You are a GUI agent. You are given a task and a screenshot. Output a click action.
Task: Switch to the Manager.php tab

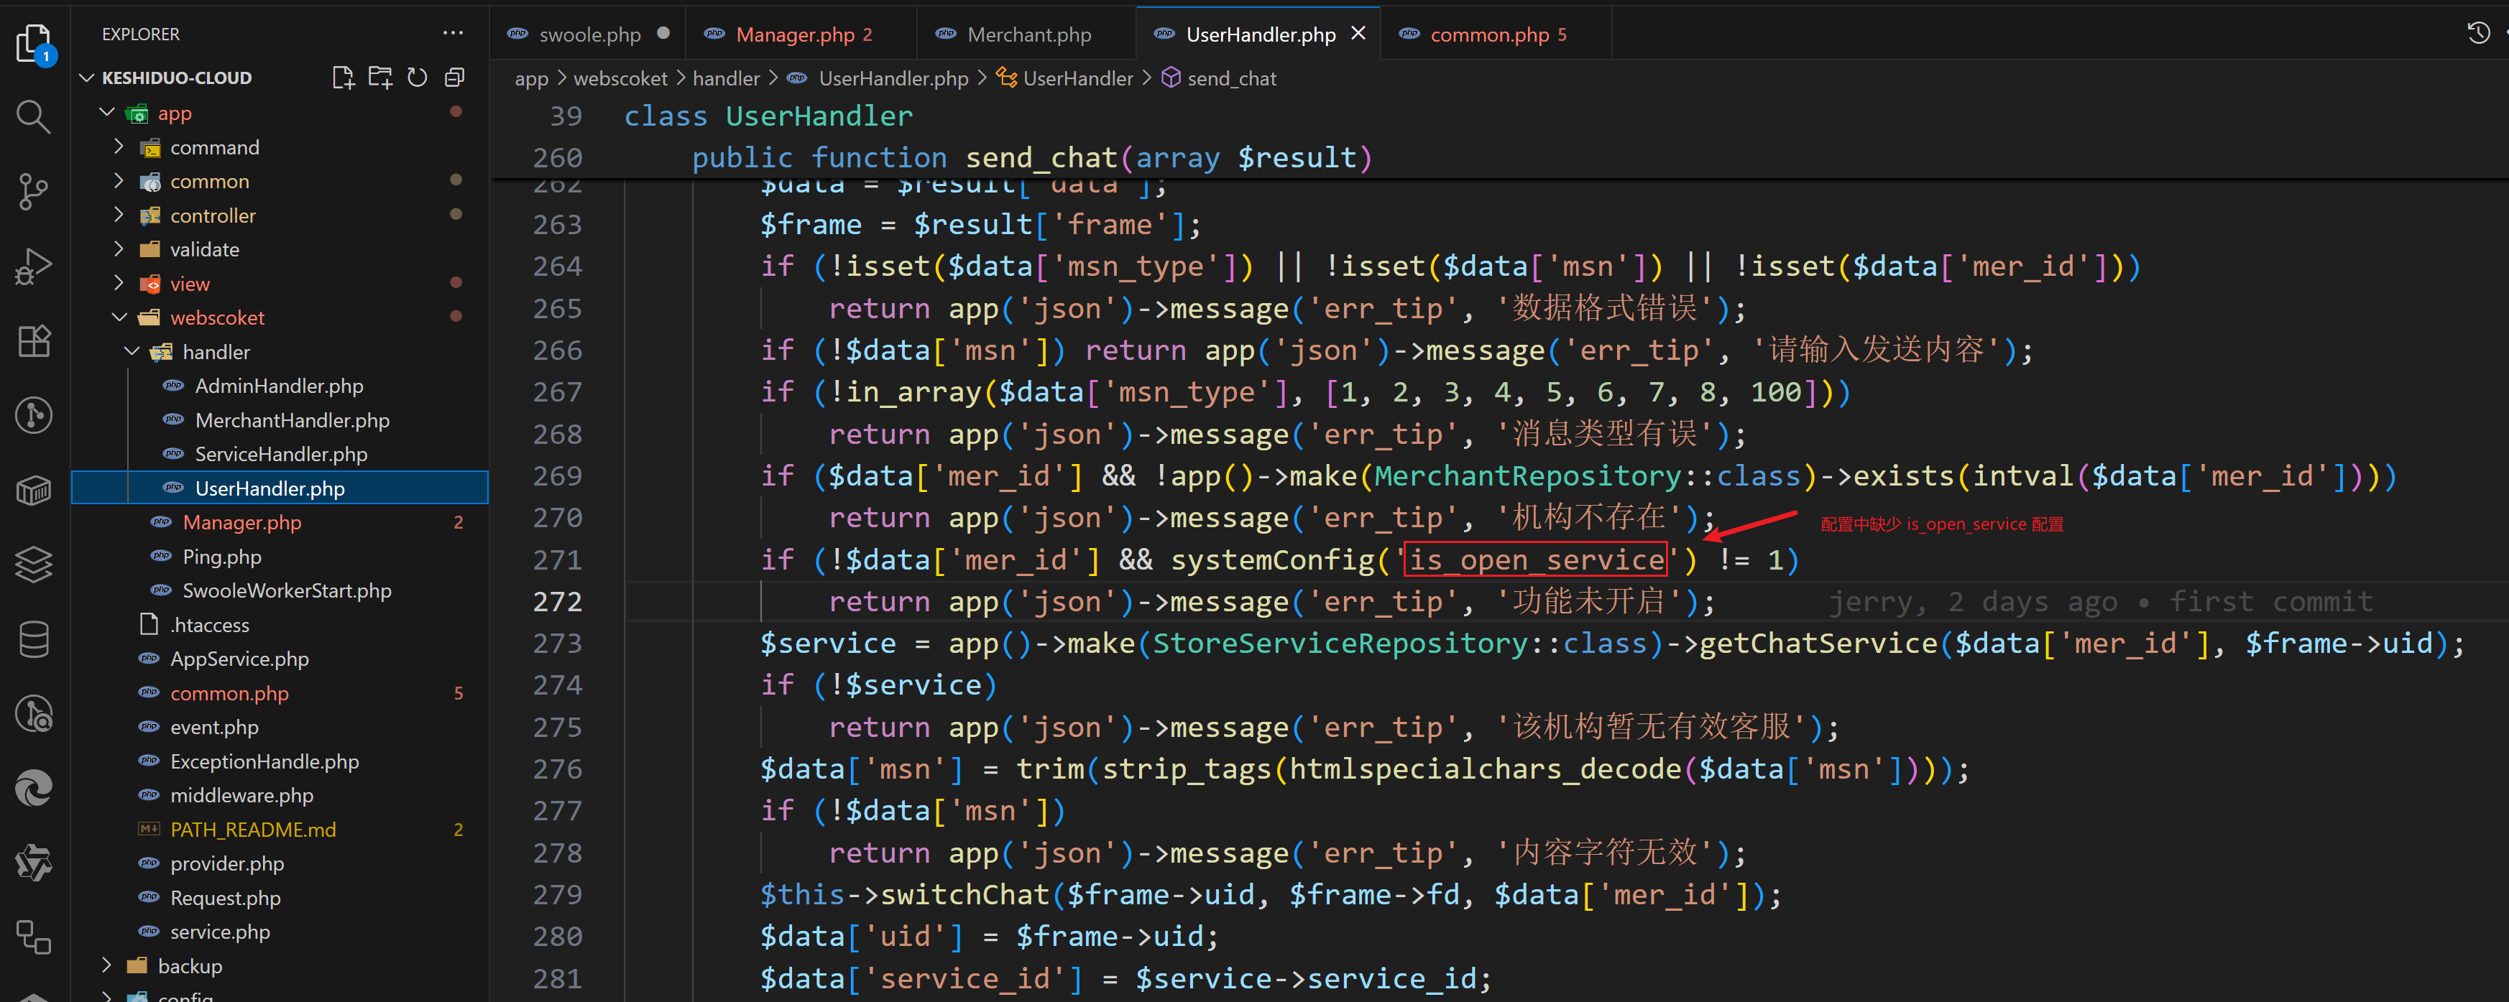[x=793, y=35]
